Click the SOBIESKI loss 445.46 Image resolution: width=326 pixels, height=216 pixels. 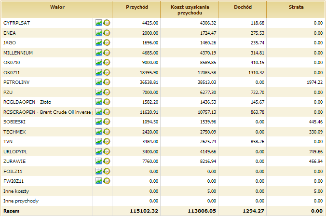coord(316,122)
